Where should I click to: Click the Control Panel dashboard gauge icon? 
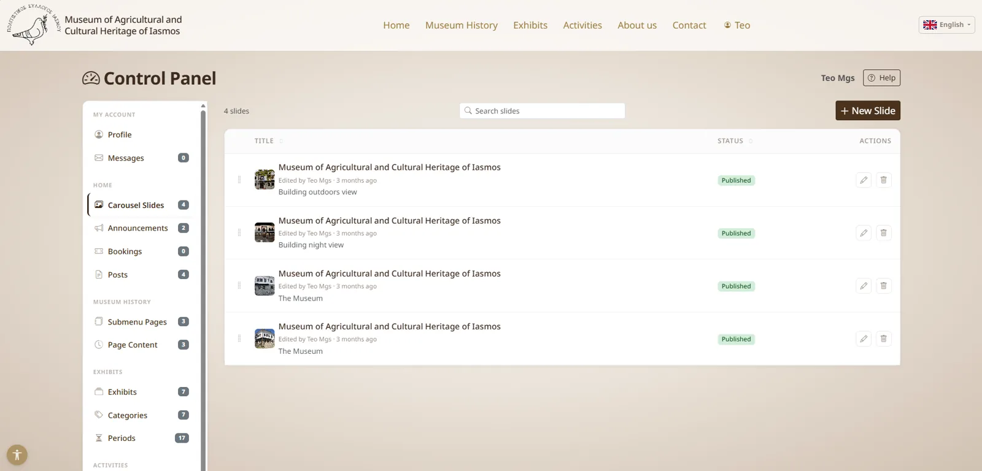[x=91, y=78]
